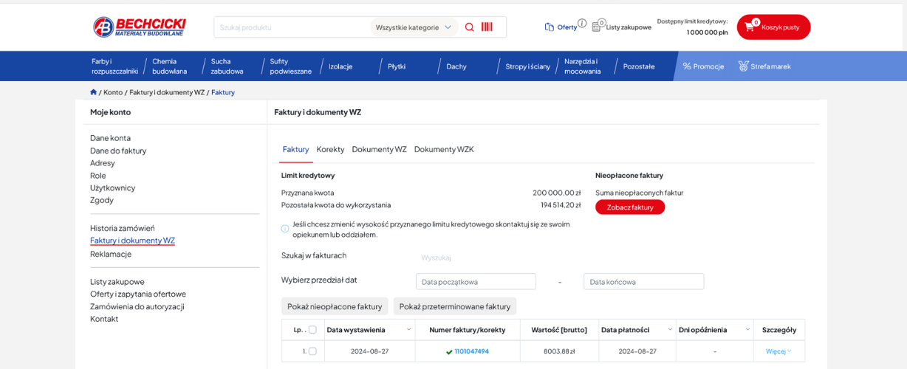Open Zgody in sidebar
This screenshot has width=907, height=369.
point(102,200)
